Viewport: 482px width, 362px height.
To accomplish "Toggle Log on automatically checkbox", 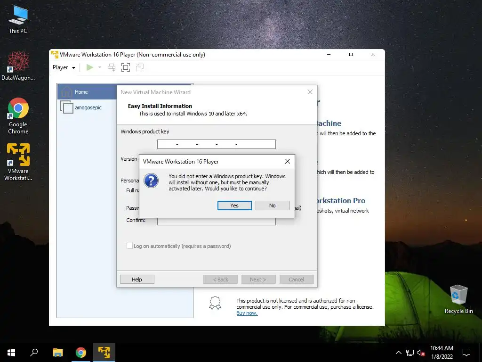I will [x=130, y=246].
